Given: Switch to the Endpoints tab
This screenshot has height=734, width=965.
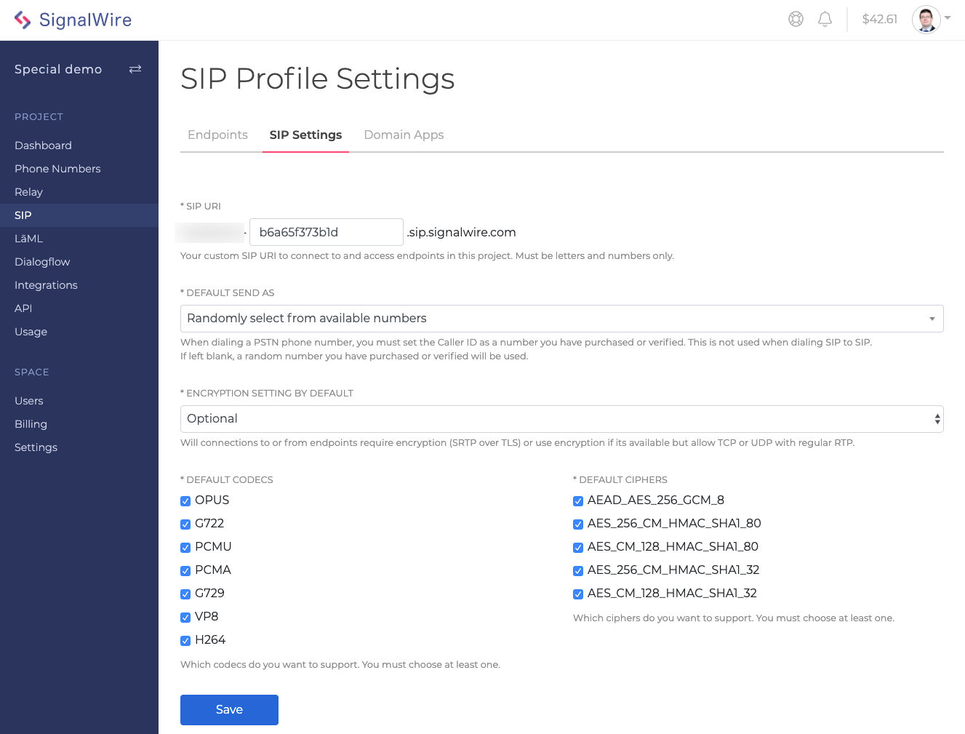Looking at the screenshot, I should (x=217, y=135).
